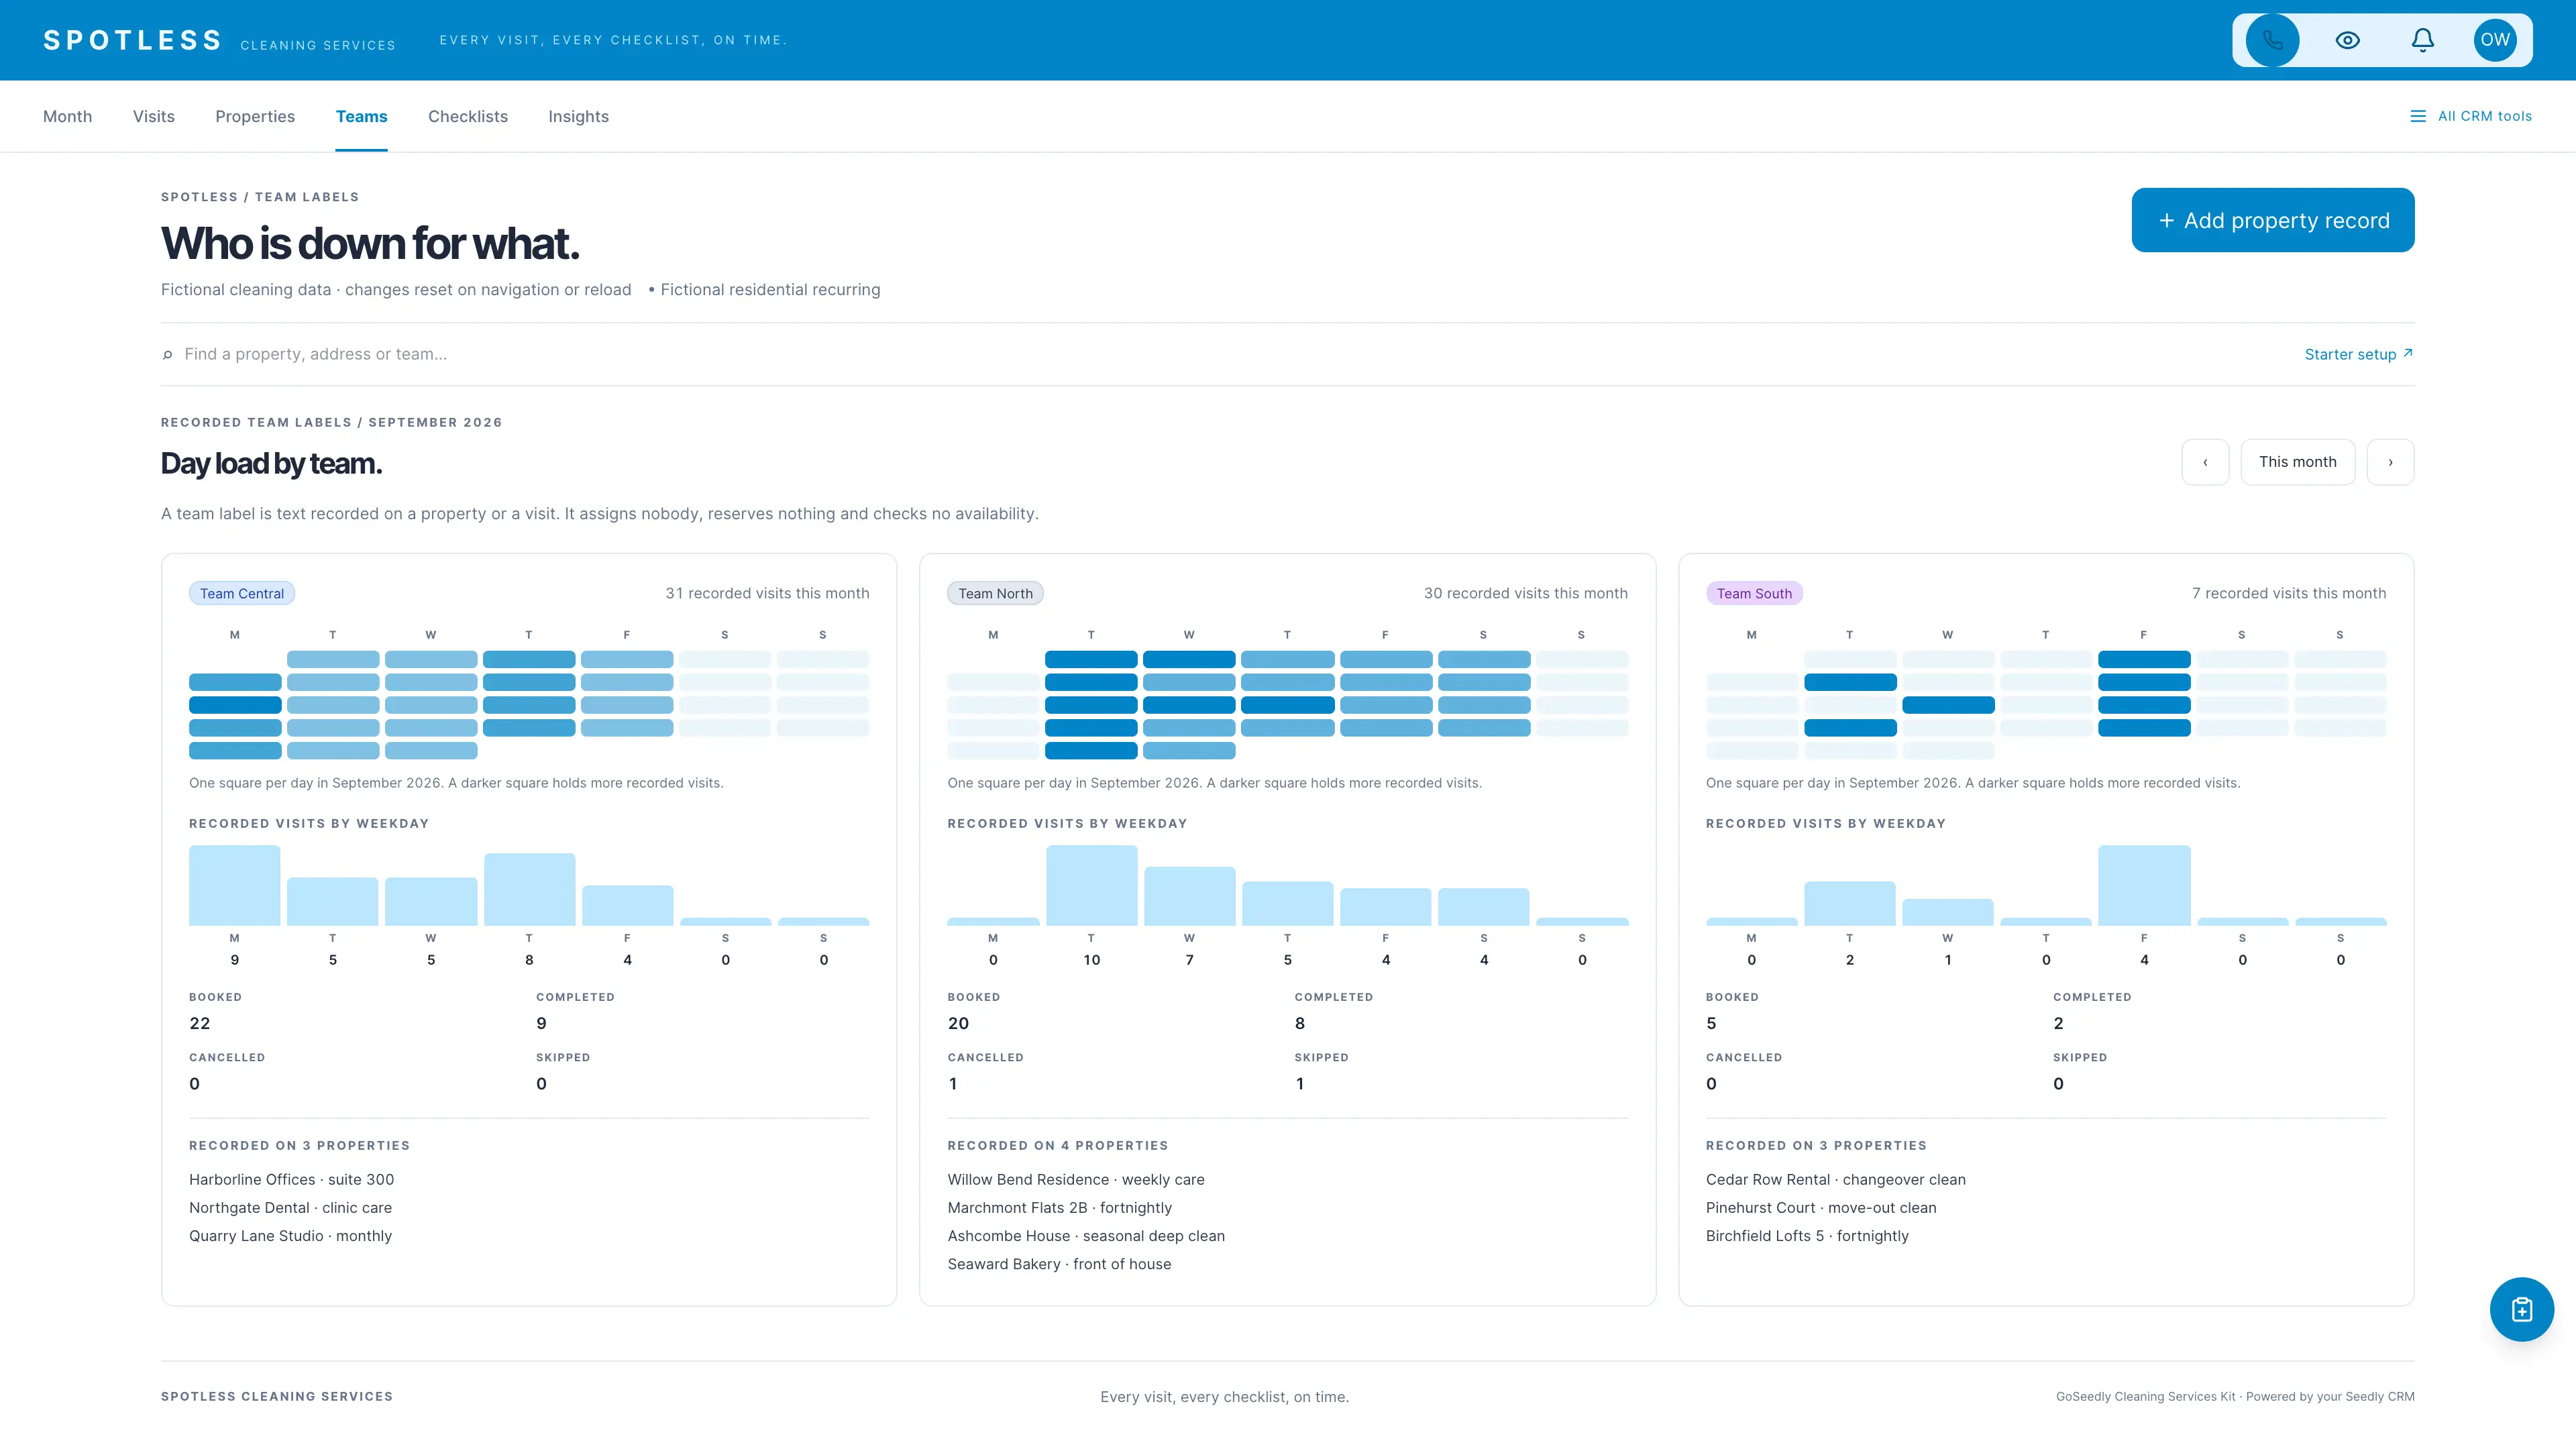Open the Insights tab

click(x=578, y=116)
